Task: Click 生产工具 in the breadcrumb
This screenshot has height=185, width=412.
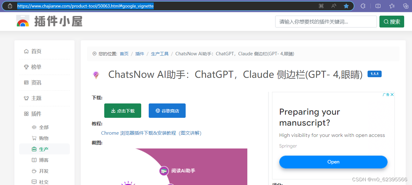Action: pos(160,54)
